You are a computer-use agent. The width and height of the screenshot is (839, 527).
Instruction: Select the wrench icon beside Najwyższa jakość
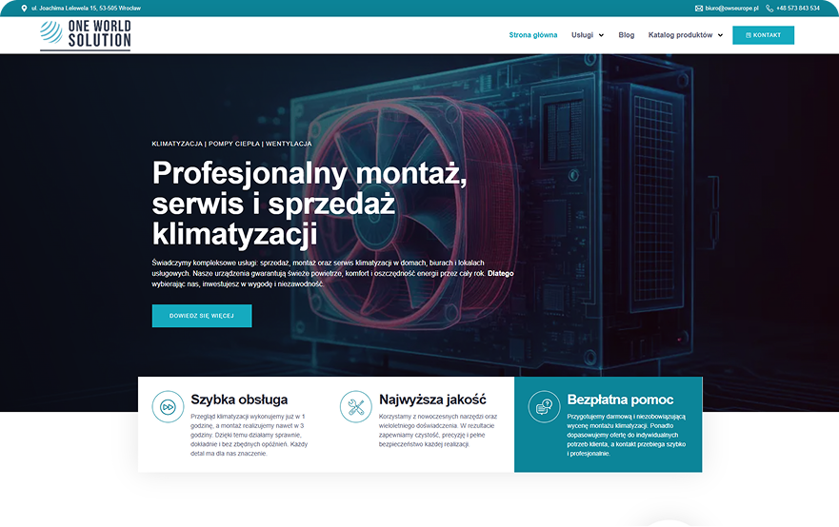click(356, 406)
